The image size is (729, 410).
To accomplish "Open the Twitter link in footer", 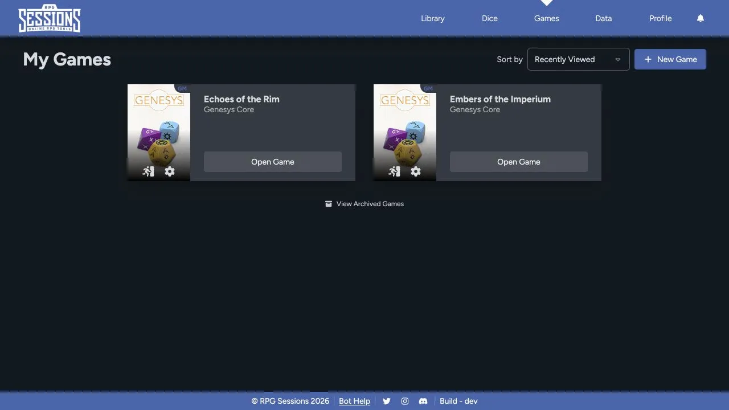I will tap(387, 401).
